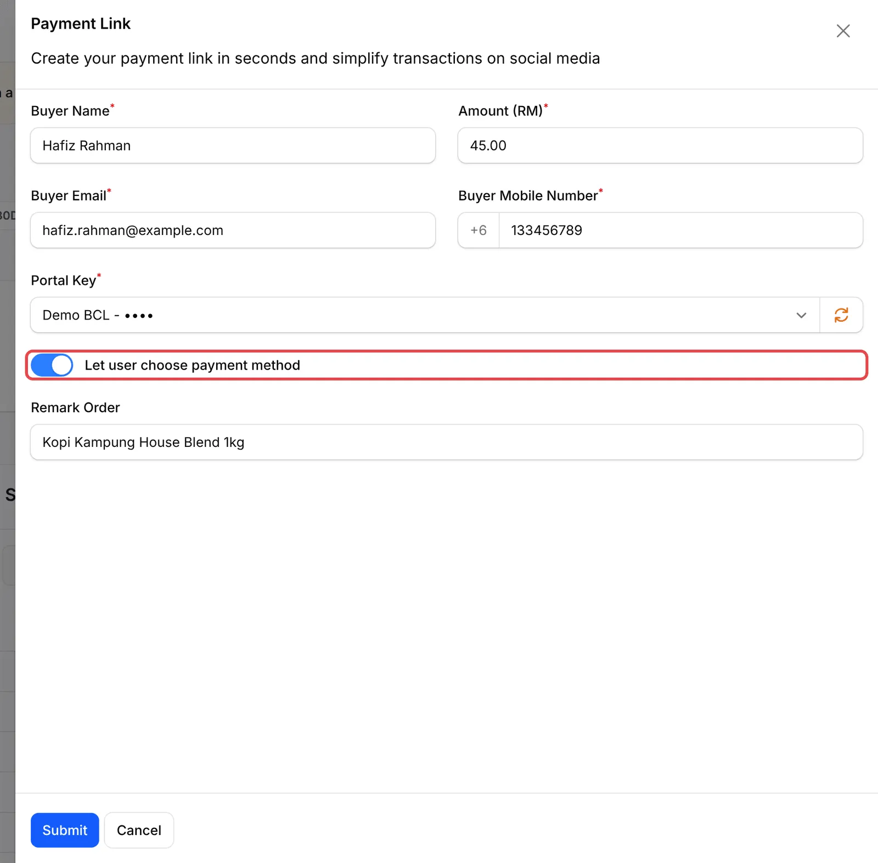
Task: Toggle Let user choose payment method
Action: pyautogui.click(x=52, y=365)
